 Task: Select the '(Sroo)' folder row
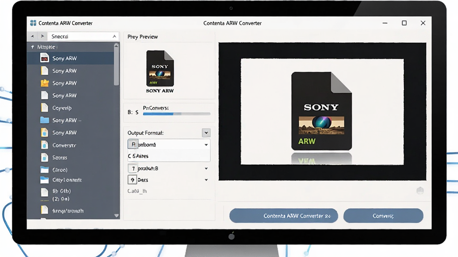click(x=70, y=170)
